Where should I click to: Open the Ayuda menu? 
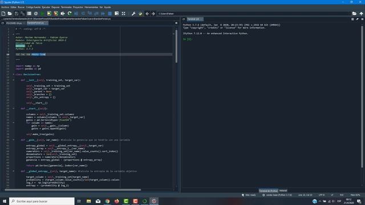click(x=107, y=7)
